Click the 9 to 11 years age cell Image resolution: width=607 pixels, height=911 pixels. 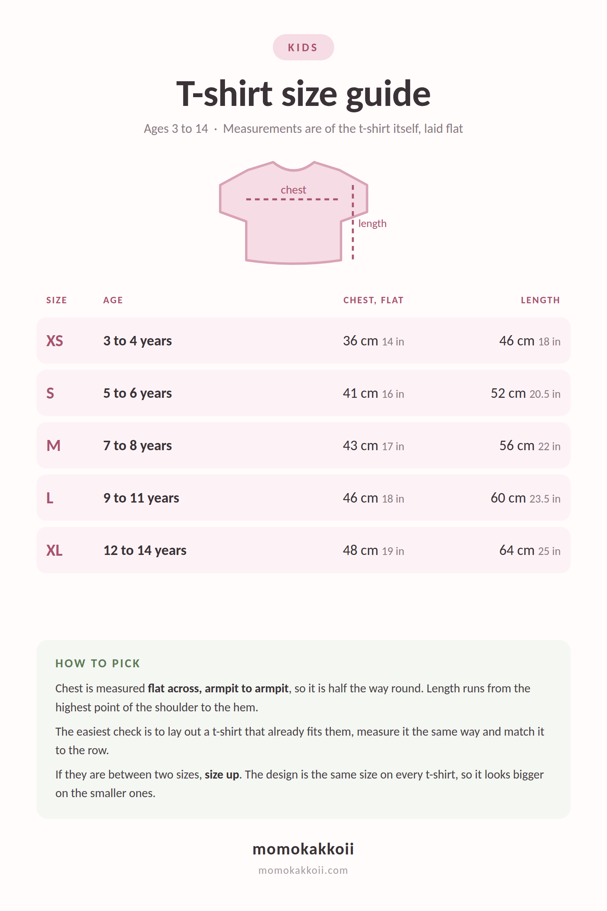point(141,498)
